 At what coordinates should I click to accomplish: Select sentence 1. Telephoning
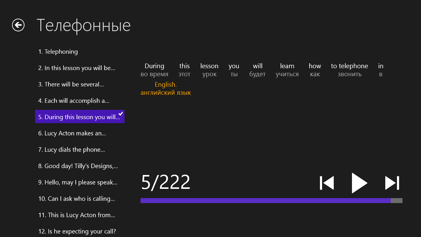80,52
